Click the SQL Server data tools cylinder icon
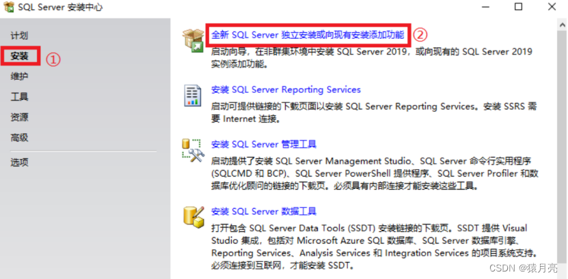Viewport: 568px width, 279px height. coord(193,217)
